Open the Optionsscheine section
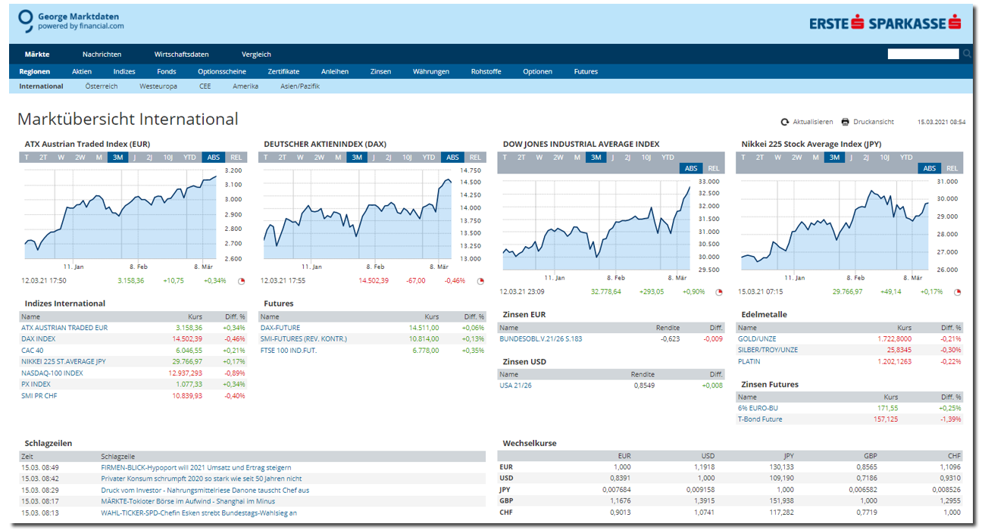 pyautogui.click(x=222, y=72)
